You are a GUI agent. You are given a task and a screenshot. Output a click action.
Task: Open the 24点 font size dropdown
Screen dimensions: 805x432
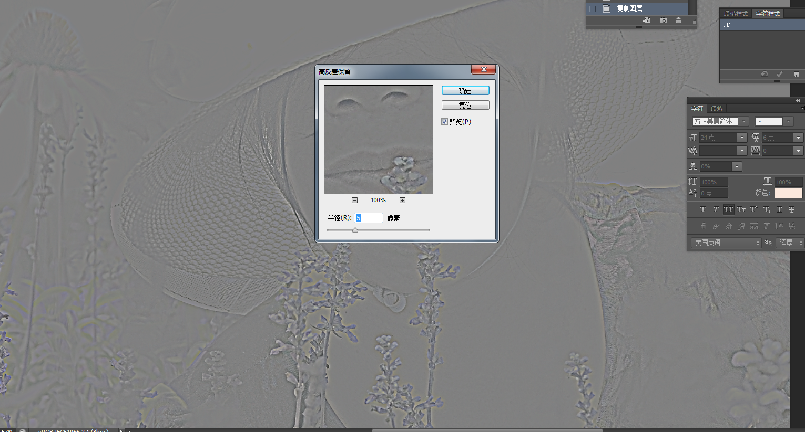coord(742,138)
